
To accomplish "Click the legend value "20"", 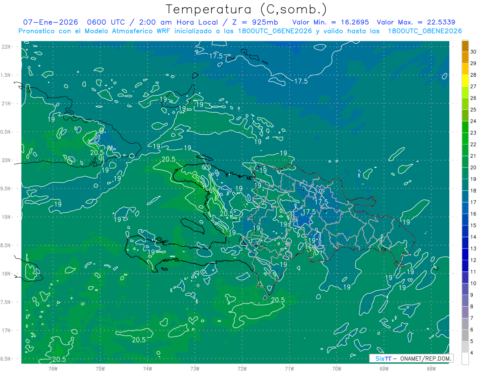I will 473,168.
